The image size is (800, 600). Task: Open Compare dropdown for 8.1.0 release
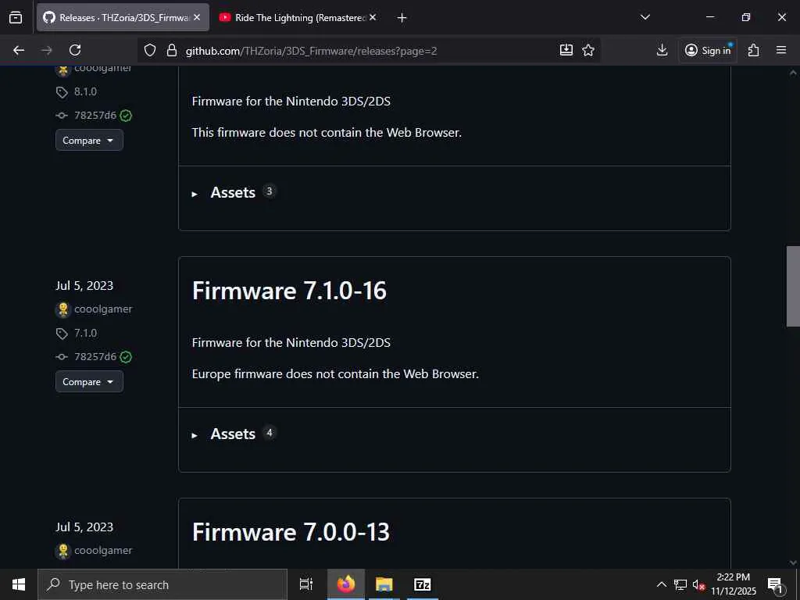coord(89,141)
